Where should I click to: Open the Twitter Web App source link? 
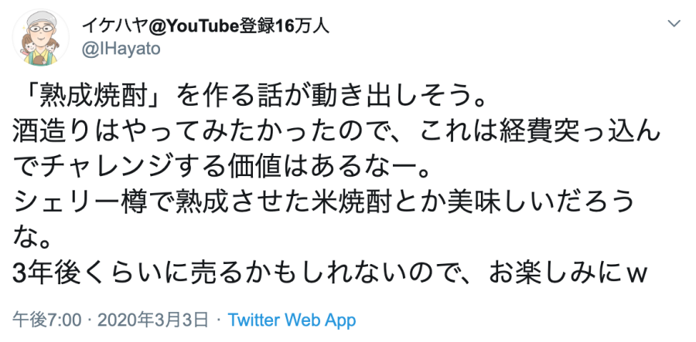[x=292, y=320]
